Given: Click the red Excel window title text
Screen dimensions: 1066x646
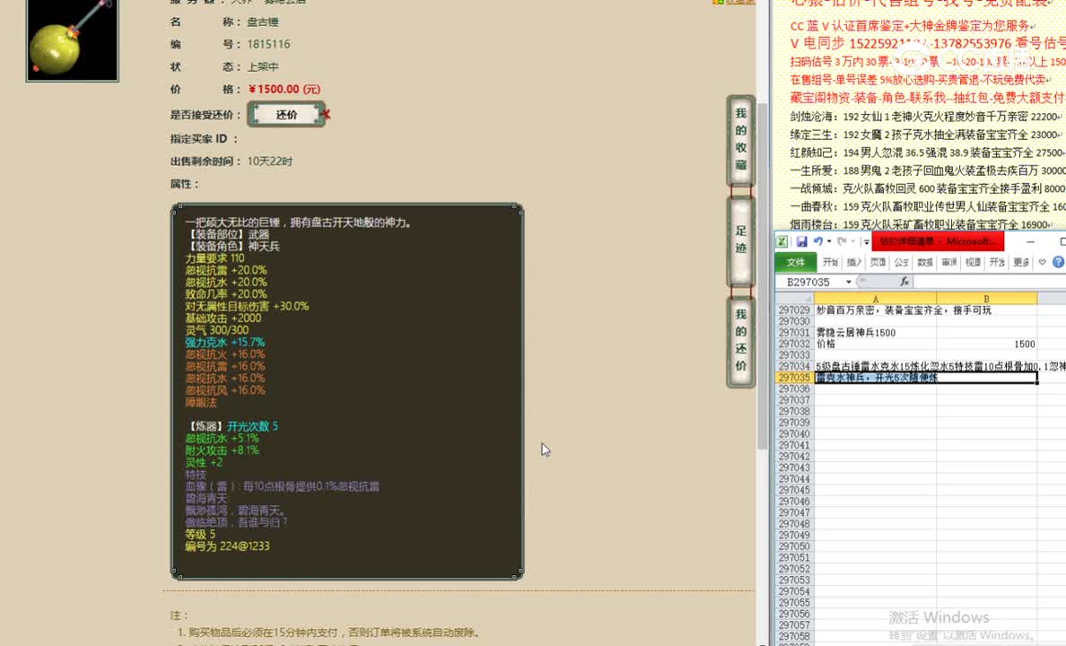Looking at the screenshot, I should (x=938, y=241).
